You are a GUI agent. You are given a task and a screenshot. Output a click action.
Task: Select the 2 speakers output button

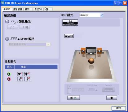24,27
